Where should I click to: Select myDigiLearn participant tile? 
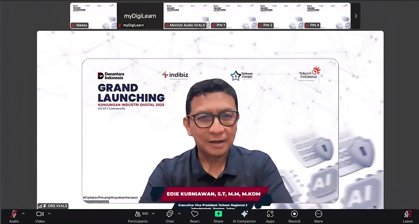pyautogui.click(x=140, y=16)
